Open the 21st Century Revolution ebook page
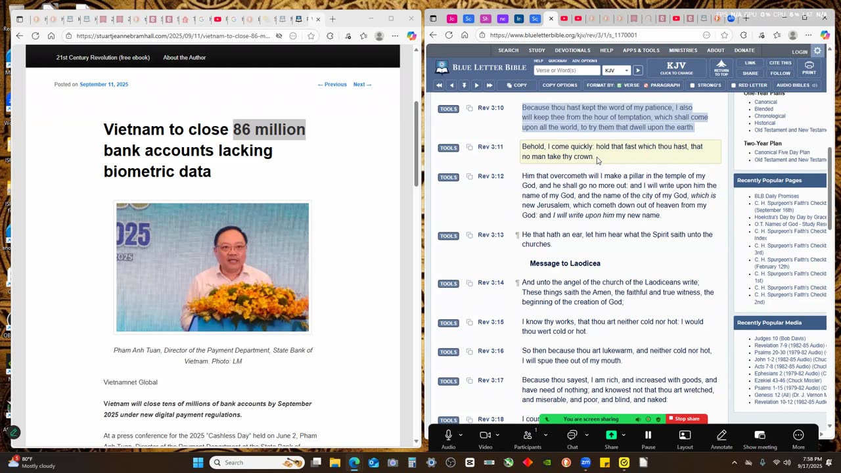Viewport: 841px width, 473px height. 103,58
